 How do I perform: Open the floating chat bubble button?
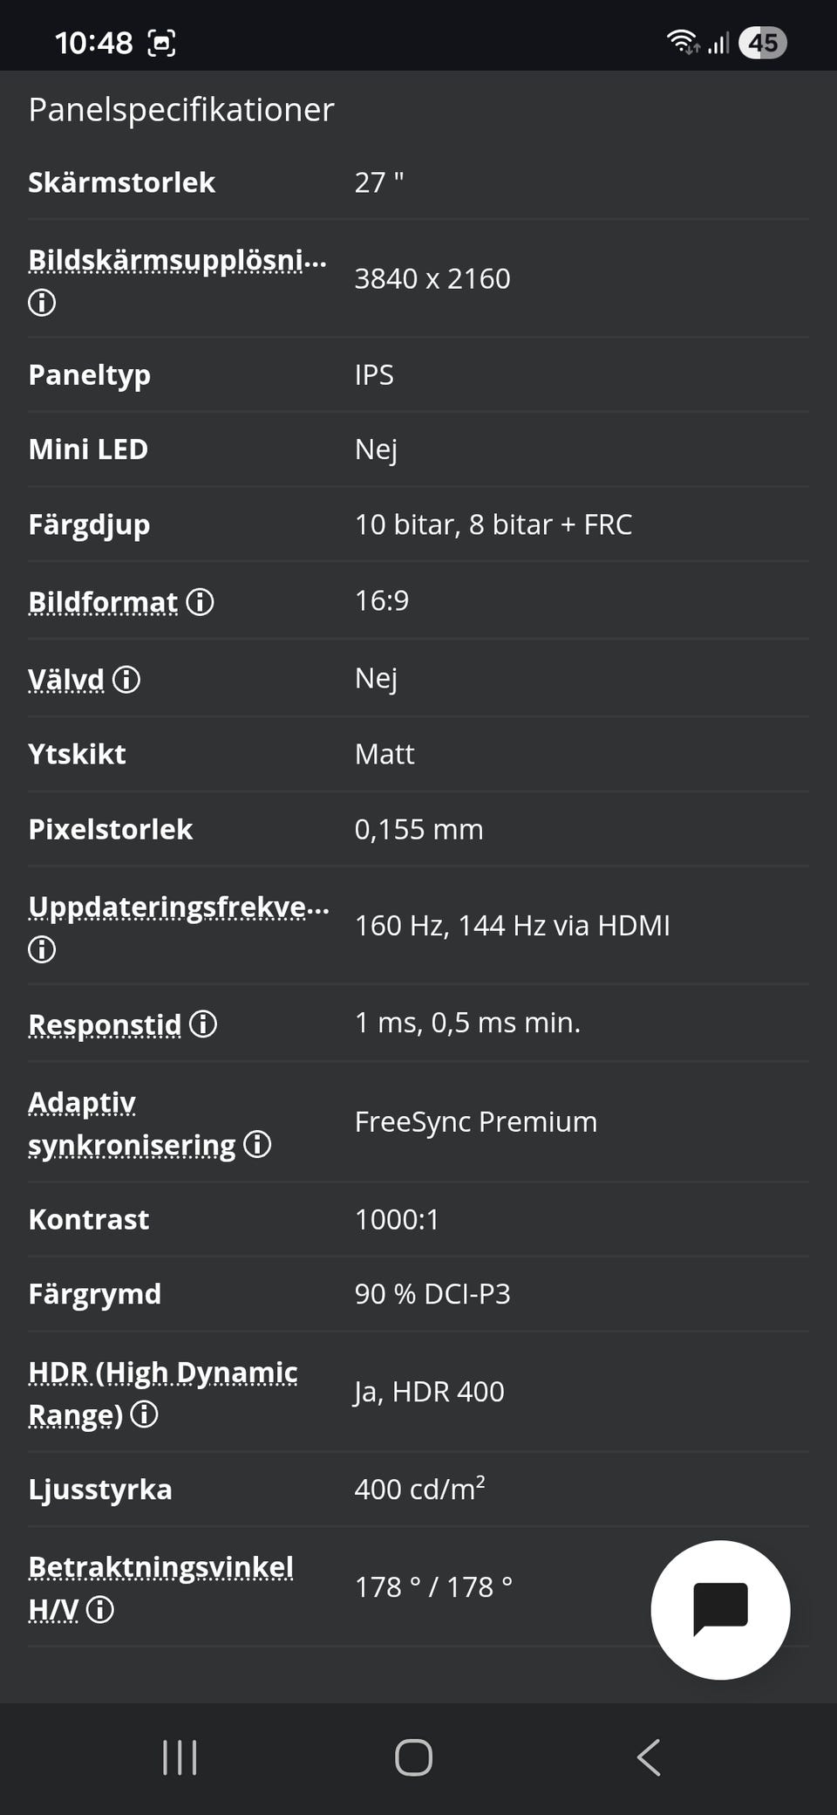tap(720, 1609)
